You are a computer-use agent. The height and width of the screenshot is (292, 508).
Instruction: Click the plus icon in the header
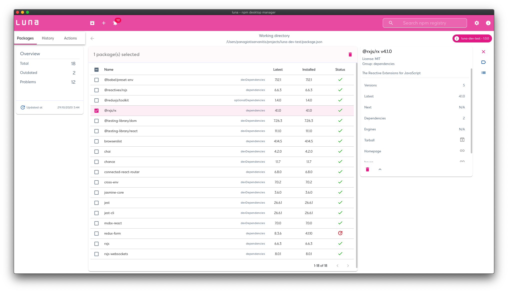(104, 23)
